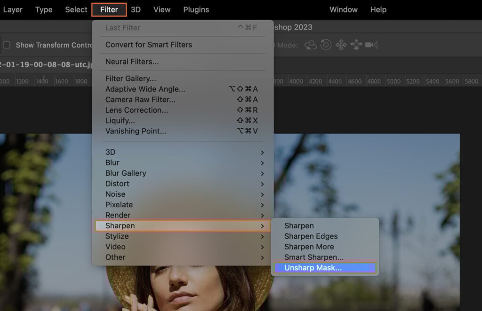
Task: Select the Roll 3D Object mode icon
Action: point(325,45)
